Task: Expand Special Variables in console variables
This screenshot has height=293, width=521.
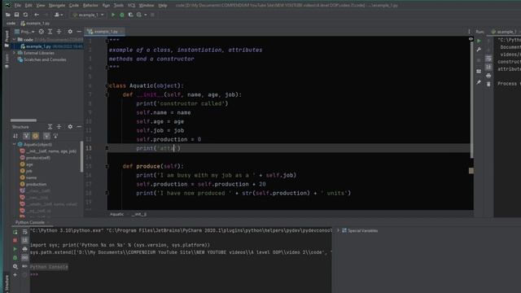Action: pyautogui.click(x=339, y=230)
